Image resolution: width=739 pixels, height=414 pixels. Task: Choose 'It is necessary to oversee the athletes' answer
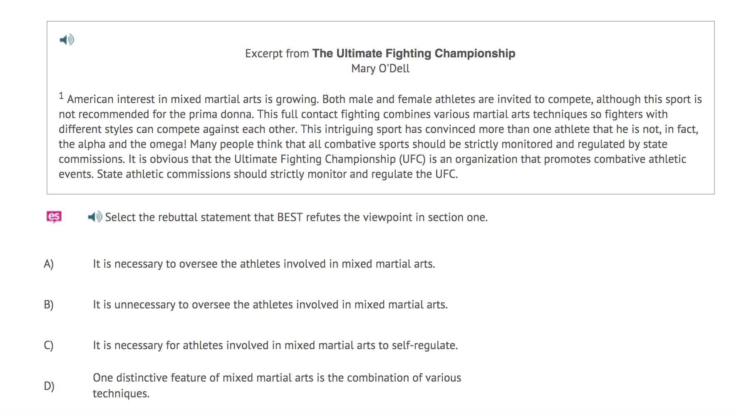[x=264, y=264]
